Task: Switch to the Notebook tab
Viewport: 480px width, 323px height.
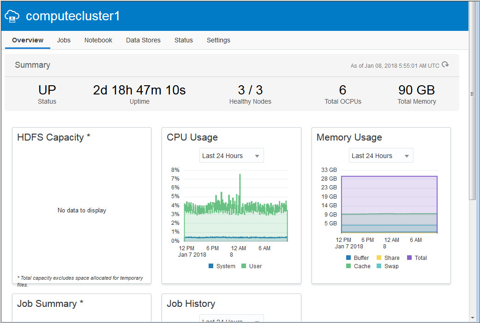Action: point(98,40)
